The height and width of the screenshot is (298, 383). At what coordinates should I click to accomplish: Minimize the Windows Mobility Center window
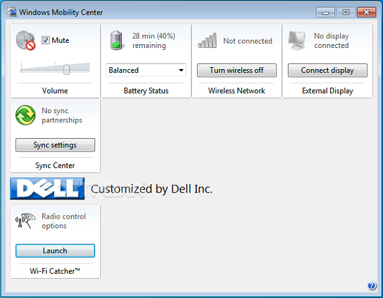tap(326, 12)
